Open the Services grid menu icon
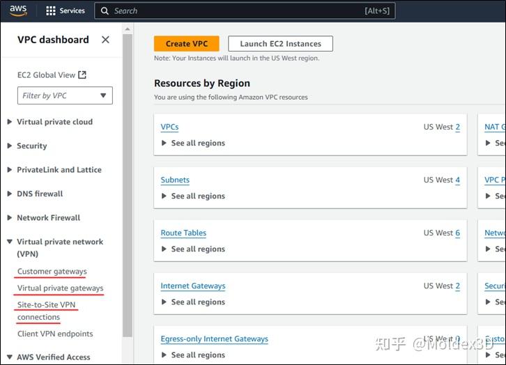The height and width of the screenshot is (365, 506). [51, 11]
